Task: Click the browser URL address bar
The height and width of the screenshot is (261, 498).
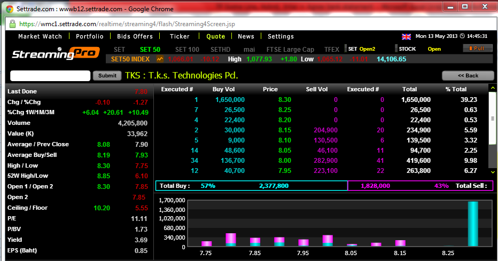Action: (250, 24)
